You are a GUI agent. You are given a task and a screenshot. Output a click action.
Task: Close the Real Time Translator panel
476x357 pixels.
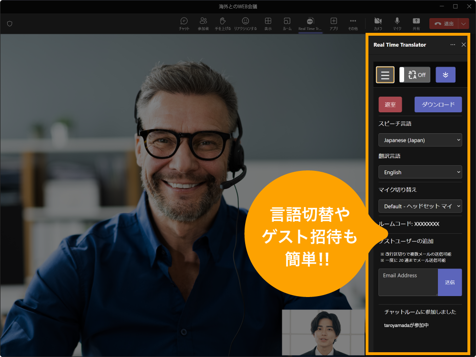pos(464,45)
